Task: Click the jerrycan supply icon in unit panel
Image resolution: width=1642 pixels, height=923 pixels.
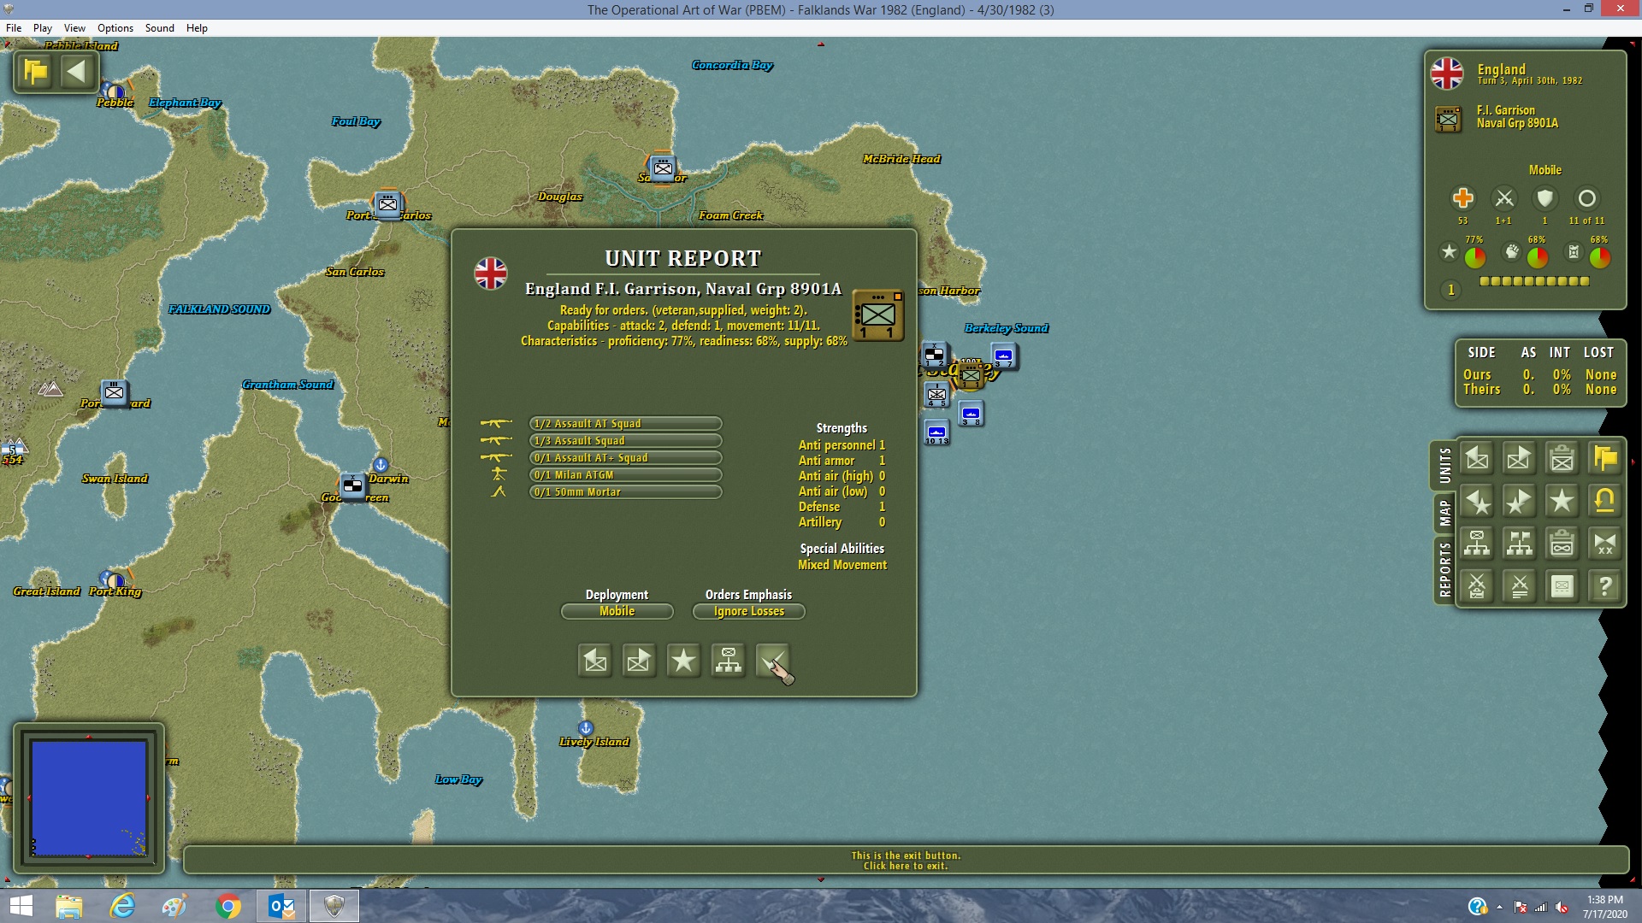Action: 1574,252
